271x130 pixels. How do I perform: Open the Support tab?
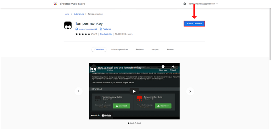155,49
